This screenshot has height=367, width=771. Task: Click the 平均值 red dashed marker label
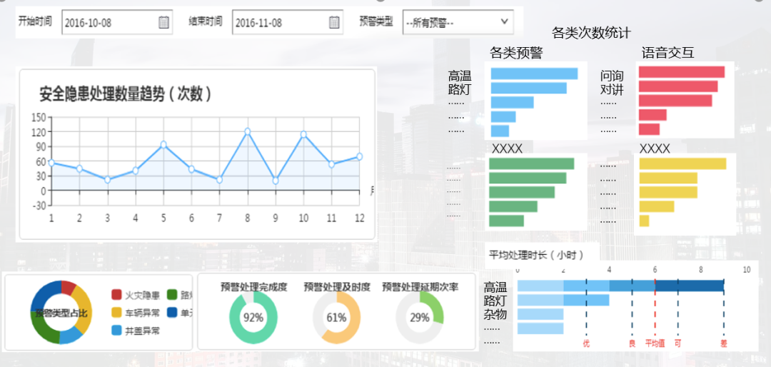[655, 343]
